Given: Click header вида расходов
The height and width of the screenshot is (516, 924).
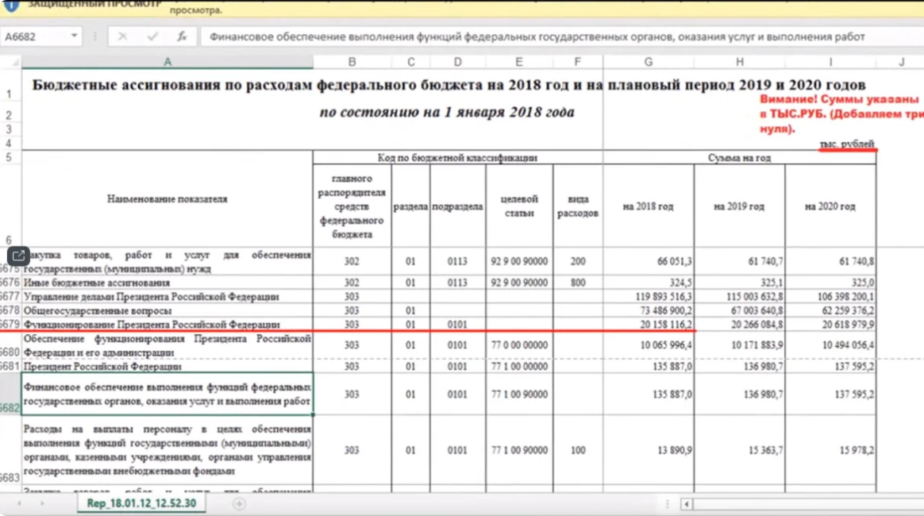Looking at the screenshot, I should click(x=578, y=206).
